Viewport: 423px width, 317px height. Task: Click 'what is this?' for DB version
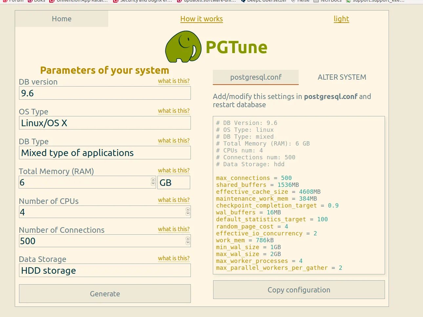174,81
